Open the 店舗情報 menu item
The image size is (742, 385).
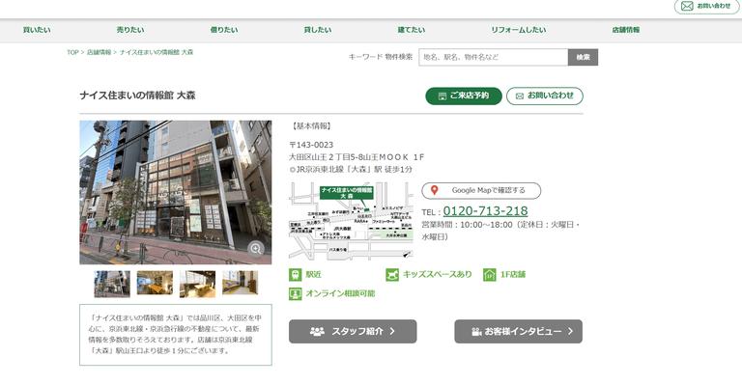pos(626,30)
